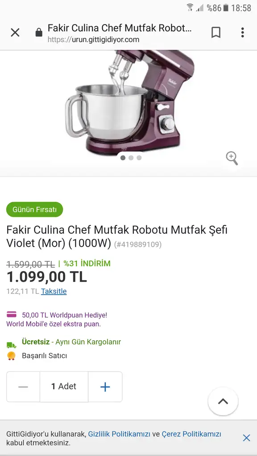This screenshot has height=456, width=257.
Task: Tap the padlock secure site icon
Action: 39,33
